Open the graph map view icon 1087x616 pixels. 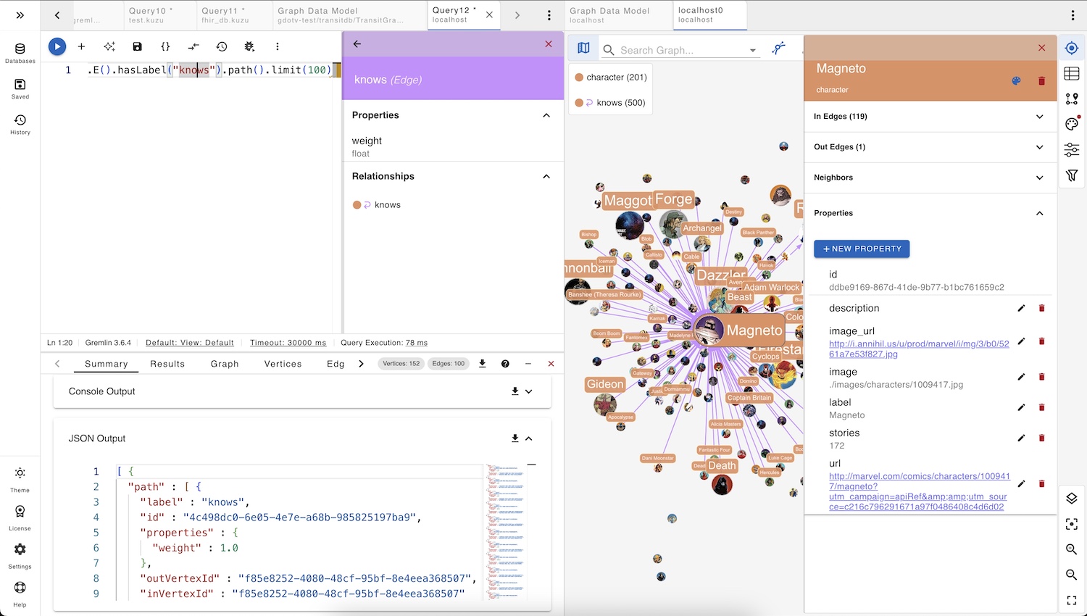[583, 46]
